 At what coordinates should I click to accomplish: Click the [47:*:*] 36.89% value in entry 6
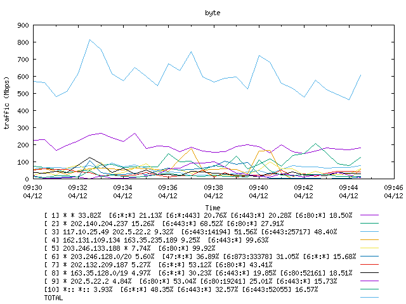(x=190, y=256)
